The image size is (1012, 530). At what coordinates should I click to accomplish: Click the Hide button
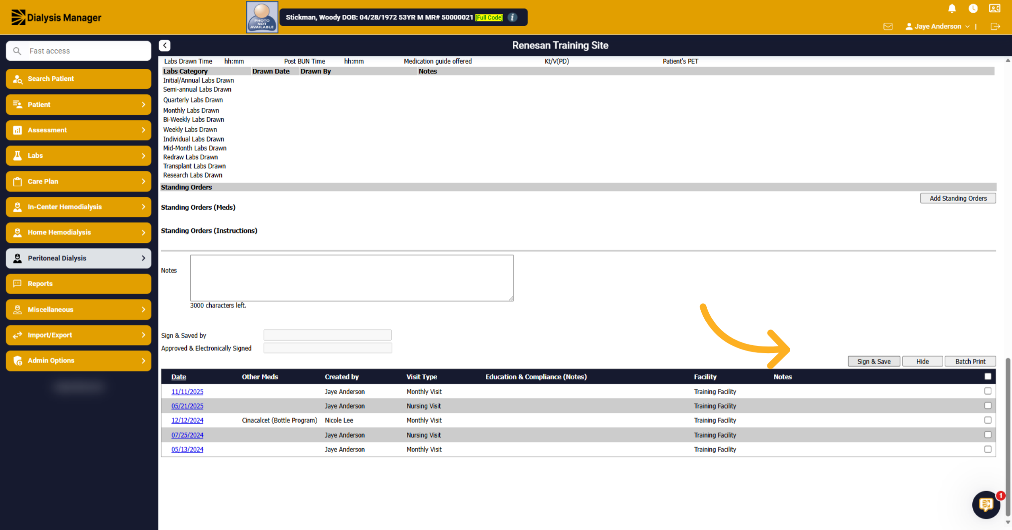pos(922,361)
